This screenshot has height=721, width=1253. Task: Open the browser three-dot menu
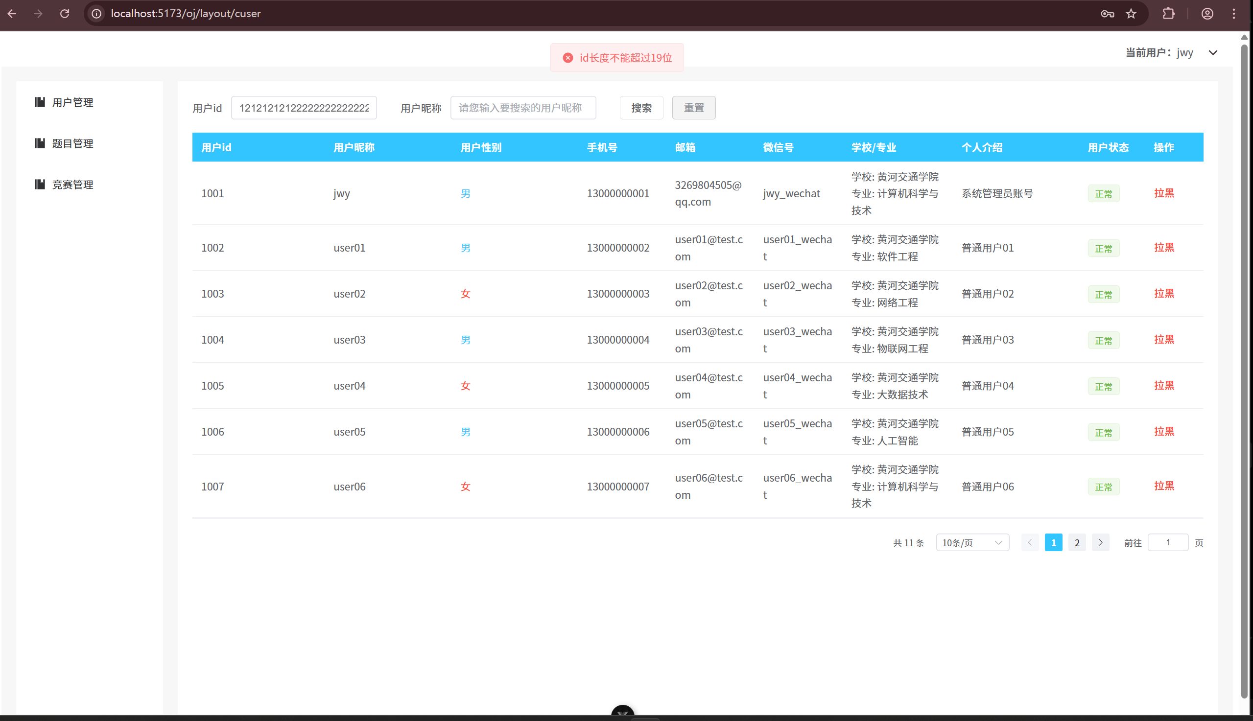(x=1234, y=13)
